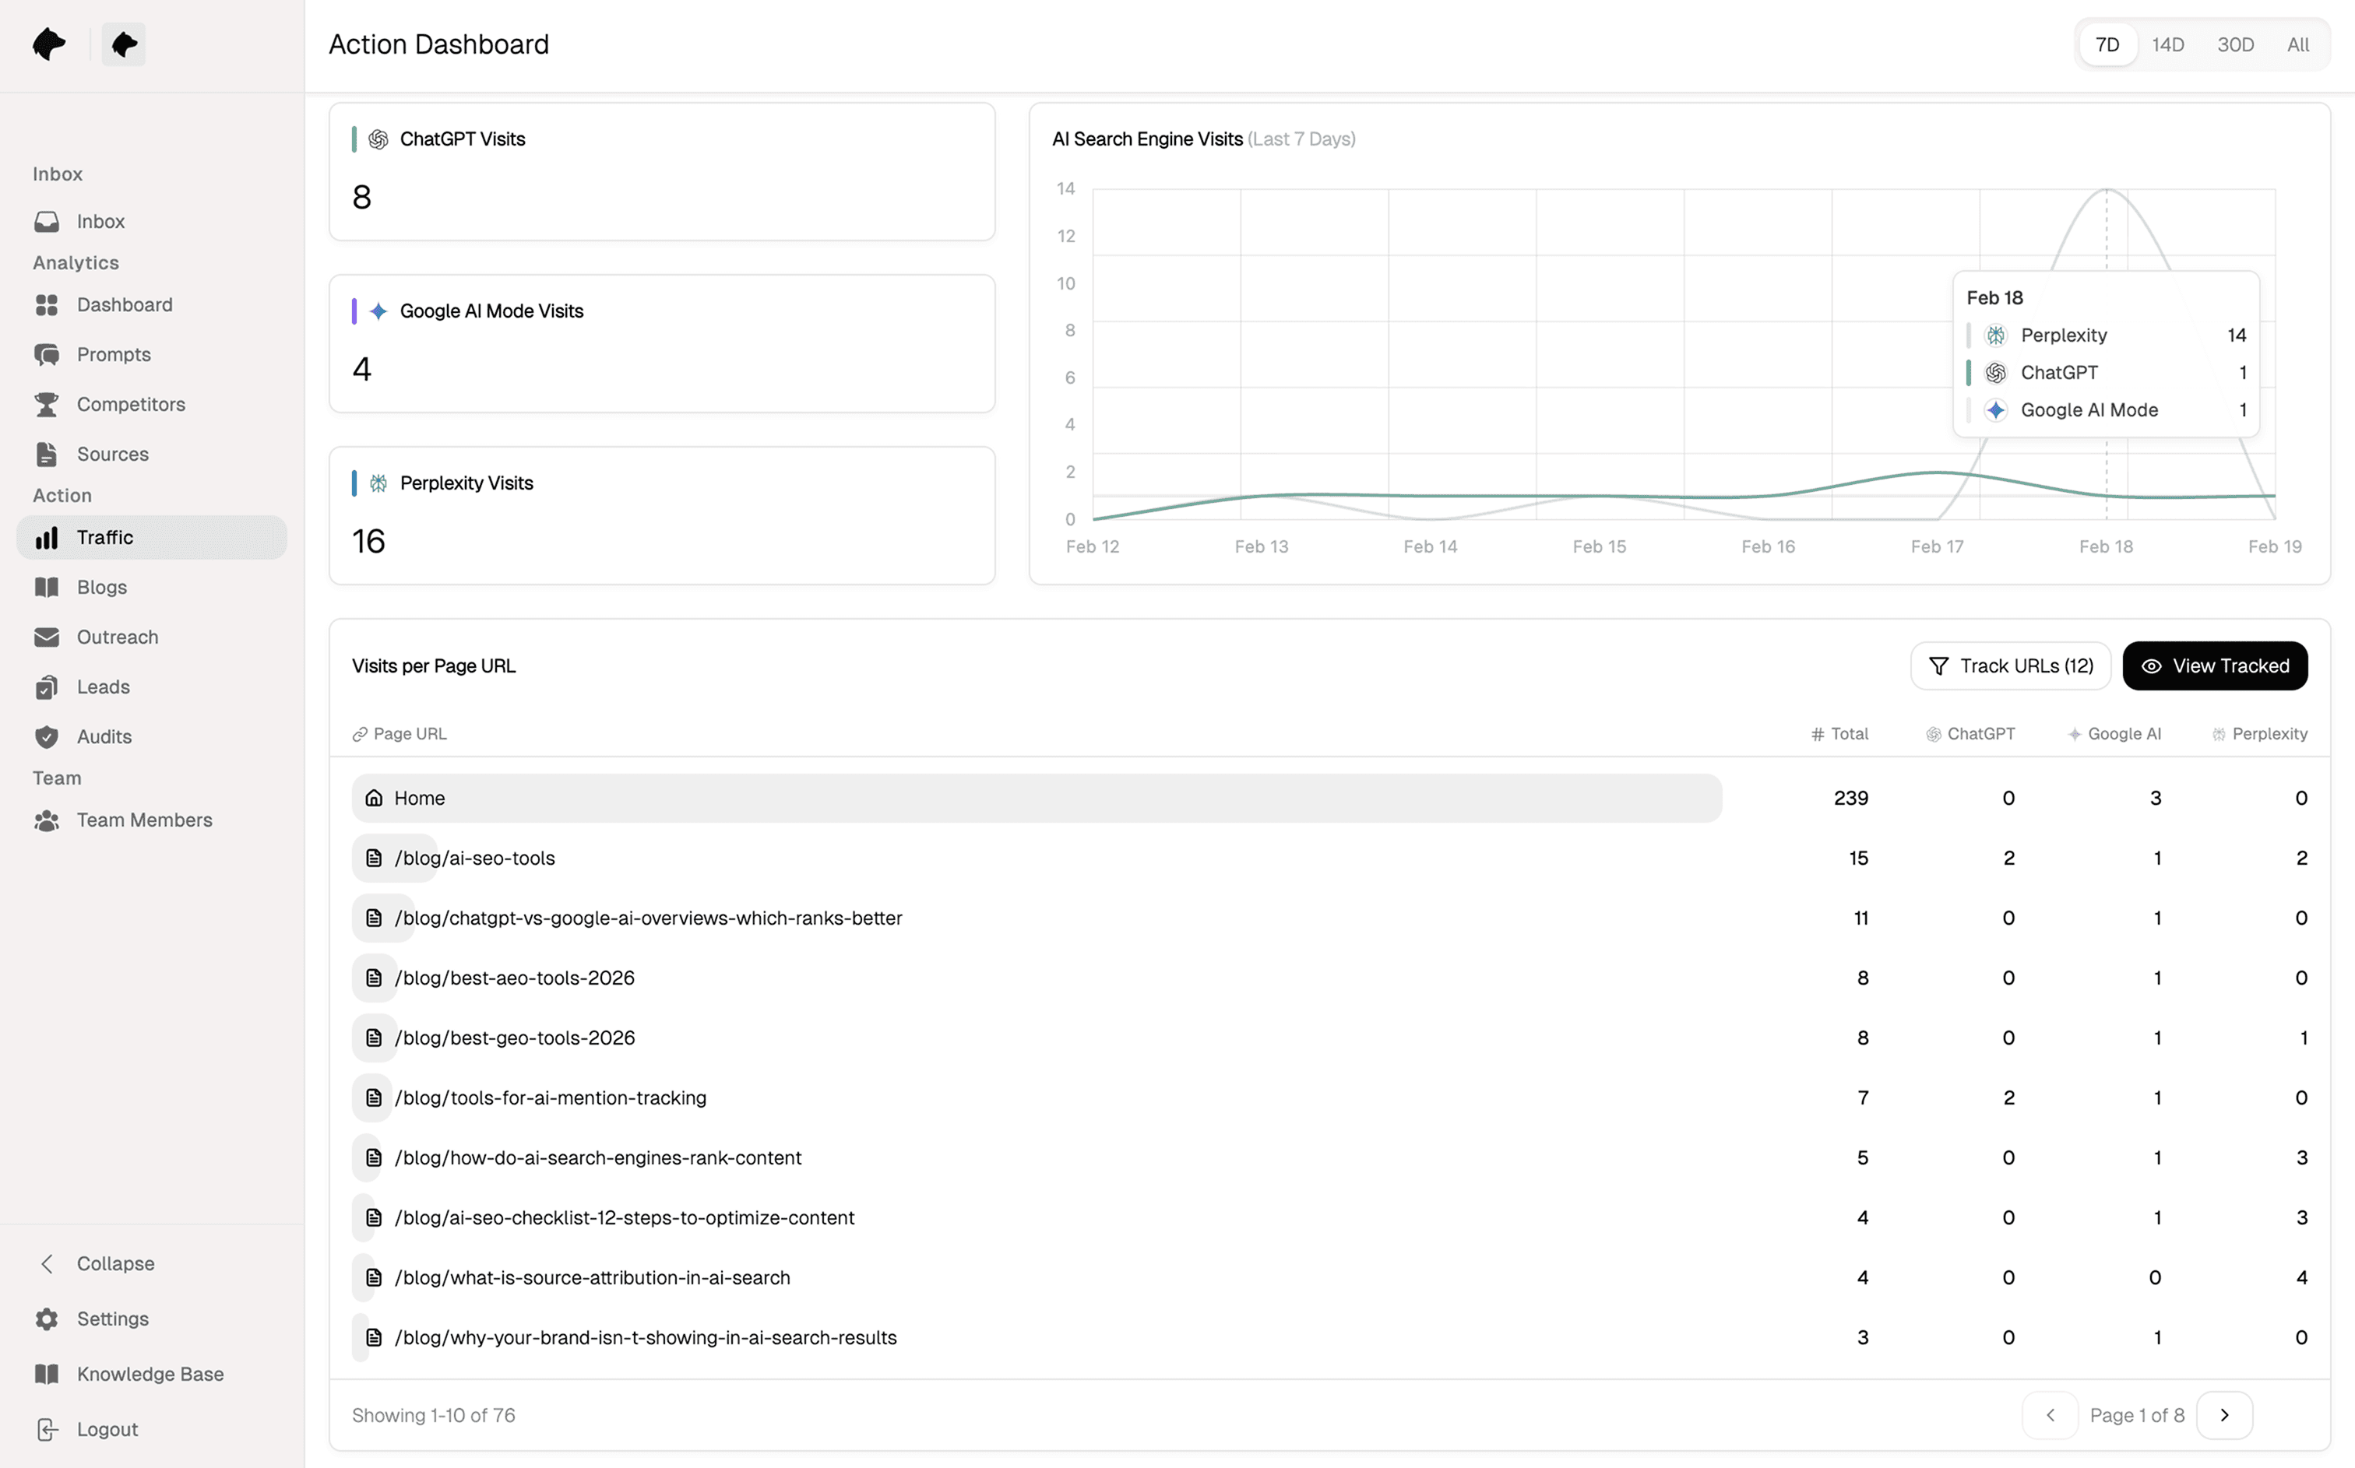The width and height of the screenshot is (2355, 1468).
Task: Click the Leads clipboard icon
Action: 47,687
